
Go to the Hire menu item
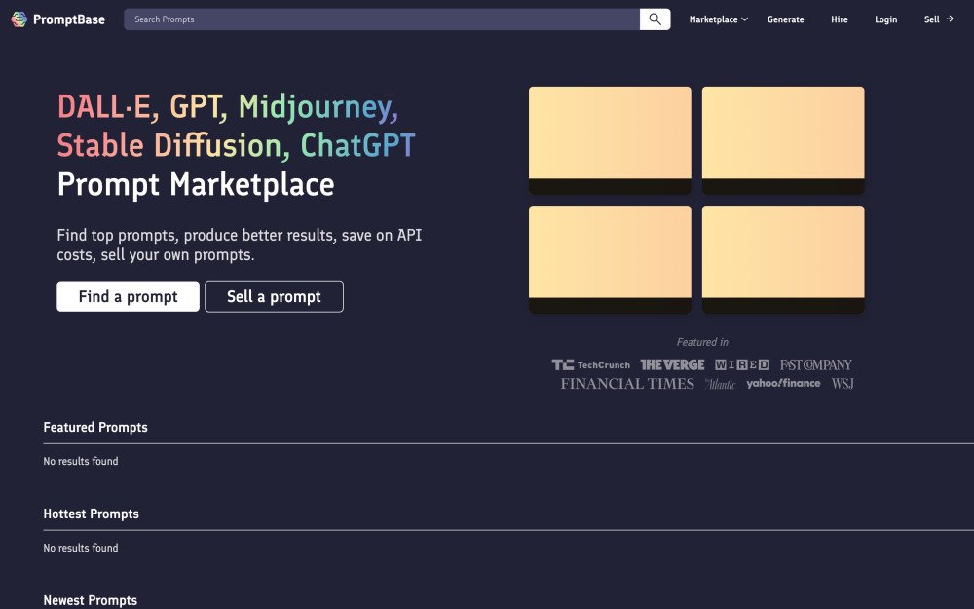point(839,19)
